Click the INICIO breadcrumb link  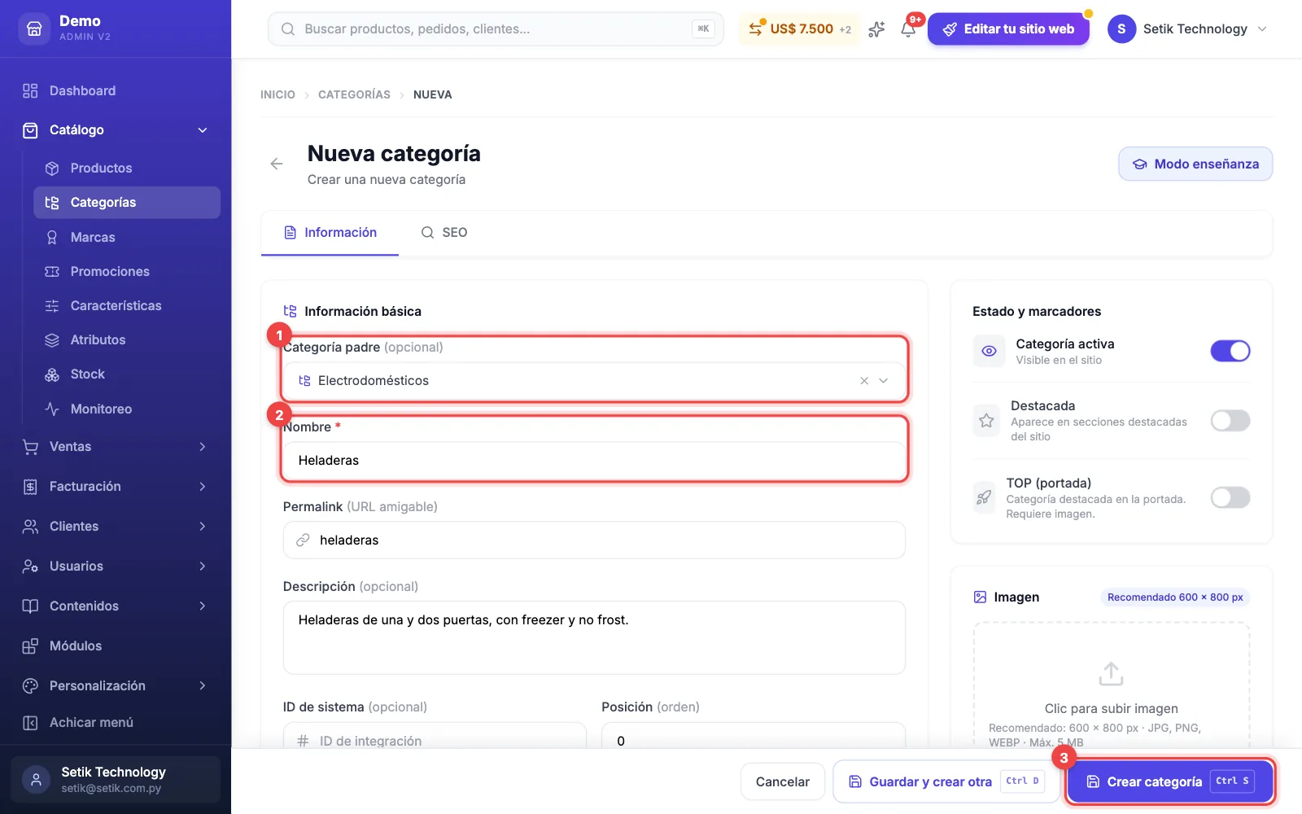click(x=277, y=94)
